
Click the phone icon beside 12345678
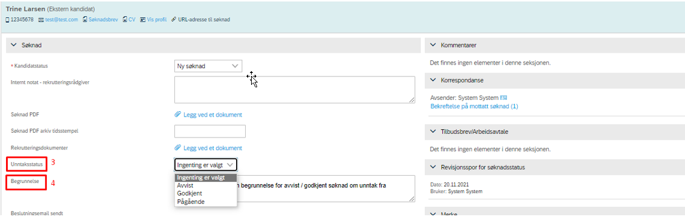7,20
